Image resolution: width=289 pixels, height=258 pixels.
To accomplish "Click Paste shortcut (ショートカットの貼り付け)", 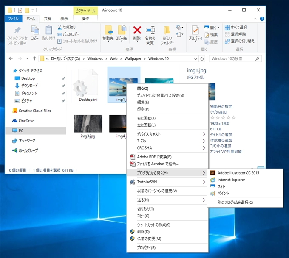I will [77, 41].
